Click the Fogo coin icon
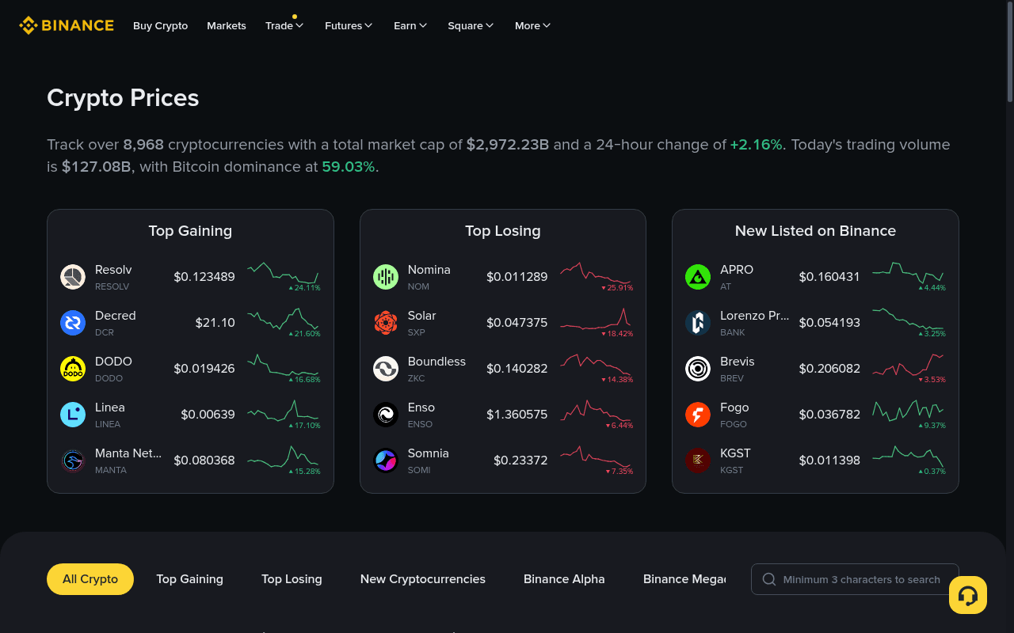The height and width of the screenshot is (633, 1014). pyautogui.click(x=698, y=415)
